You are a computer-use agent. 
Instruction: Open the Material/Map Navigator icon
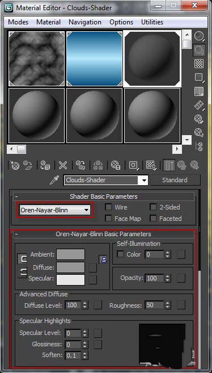[x=200, y=147]
